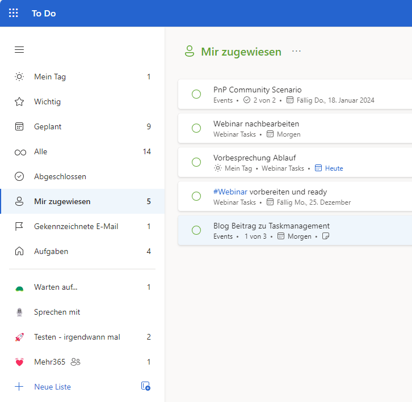
Task: Open list options with the three dots
Action: click(x=296, y=51)
